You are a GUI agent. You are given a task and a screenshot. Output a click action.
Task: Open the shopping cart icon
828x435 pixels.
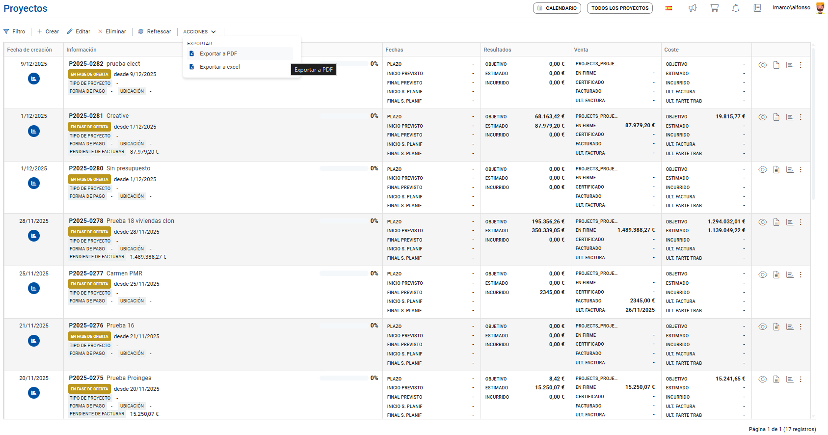pyautogui.click(x=714, y=8)
